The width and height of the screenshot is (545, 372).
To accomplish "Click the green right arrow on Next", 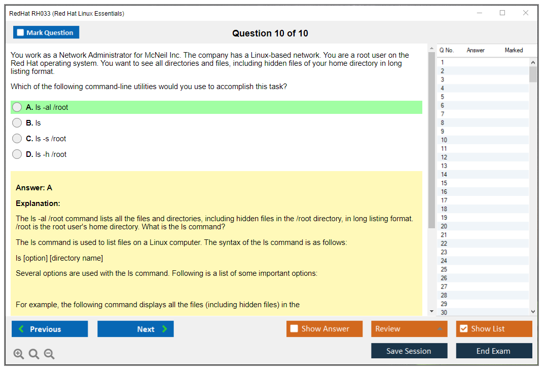I will tap(165, 329).
